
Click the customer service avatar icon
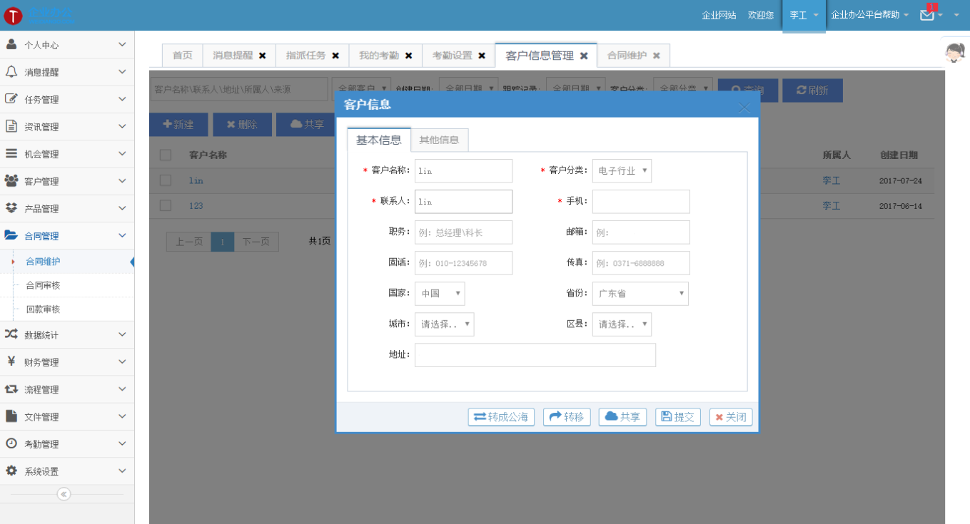[x=955, y=53]
